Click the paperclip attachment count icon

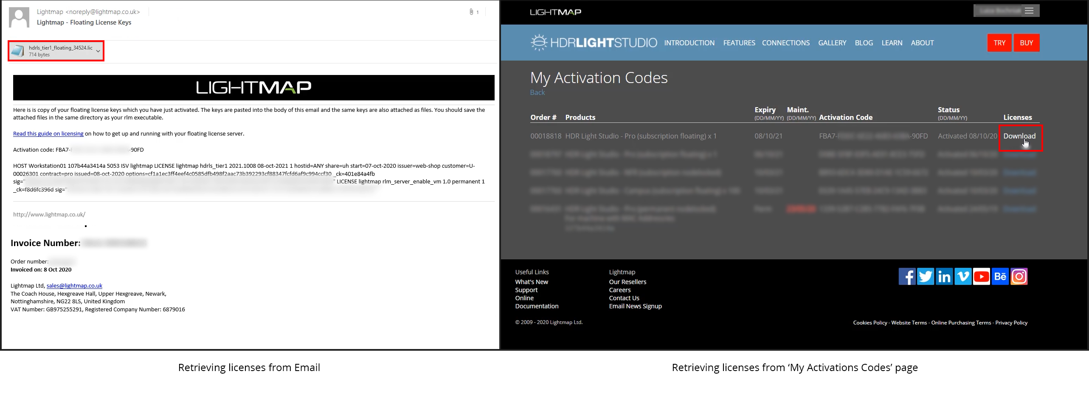coord(471,12)
